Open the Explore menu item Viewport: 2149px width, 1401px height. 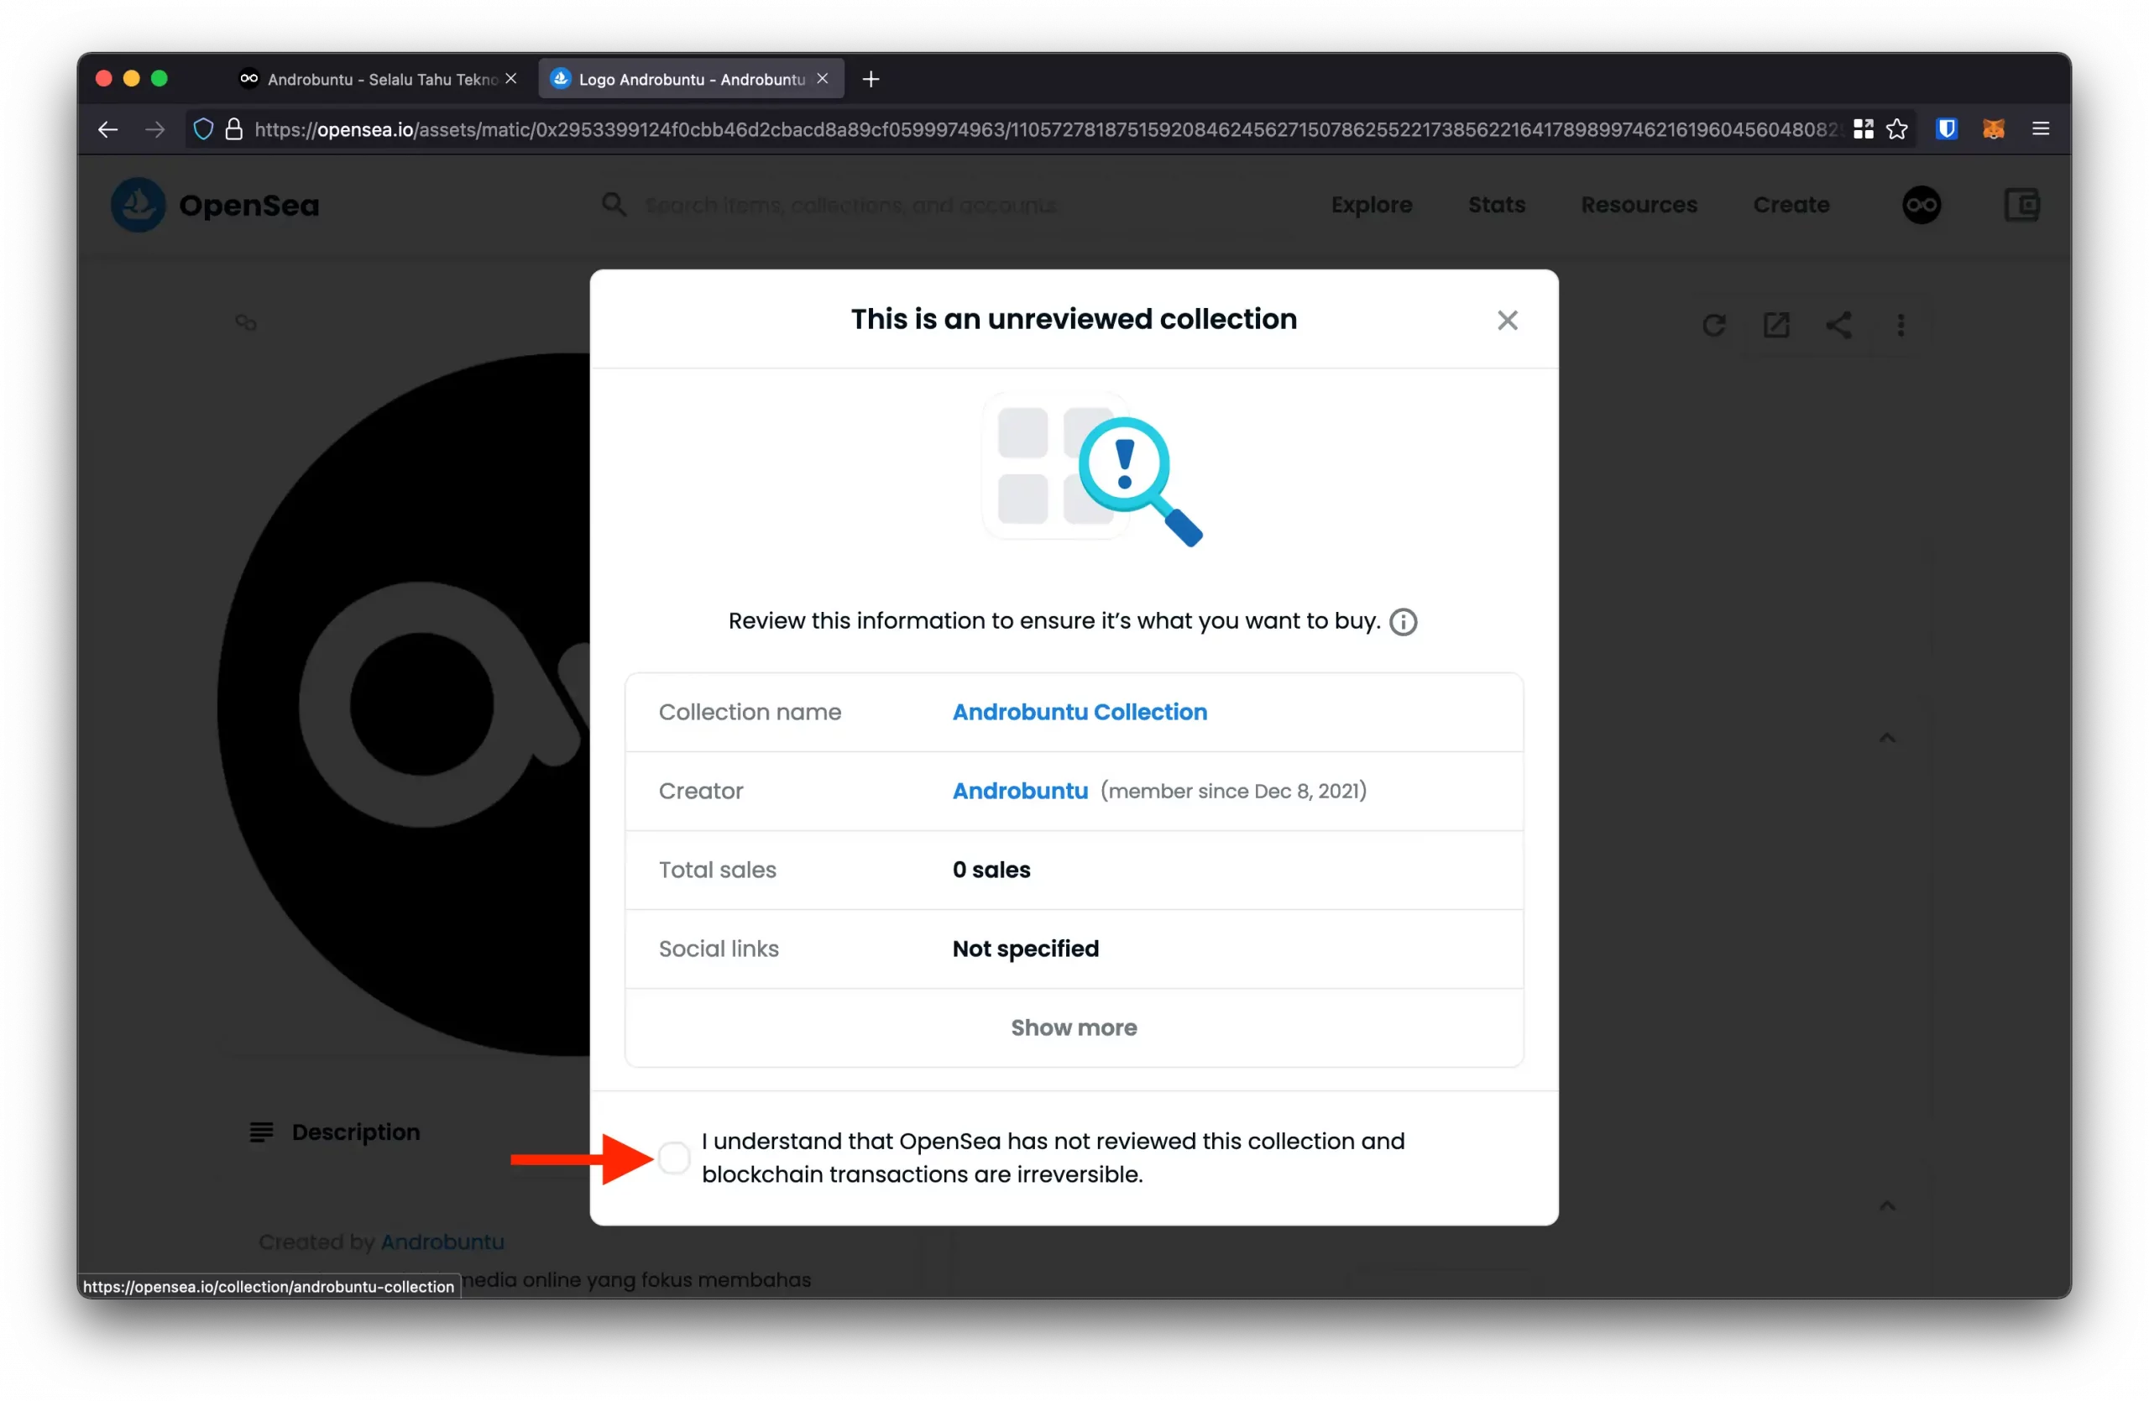tap(1371, 205)
